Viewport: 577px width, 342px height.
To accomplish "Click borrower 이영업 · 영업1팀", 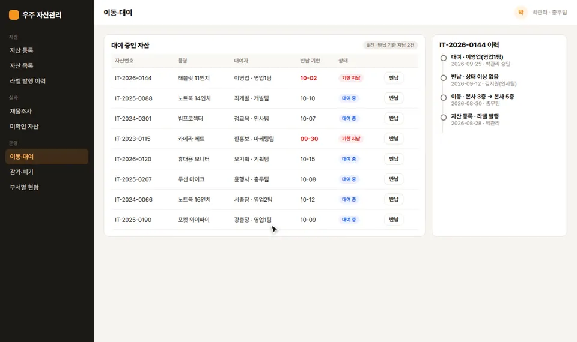I will 253,78.
